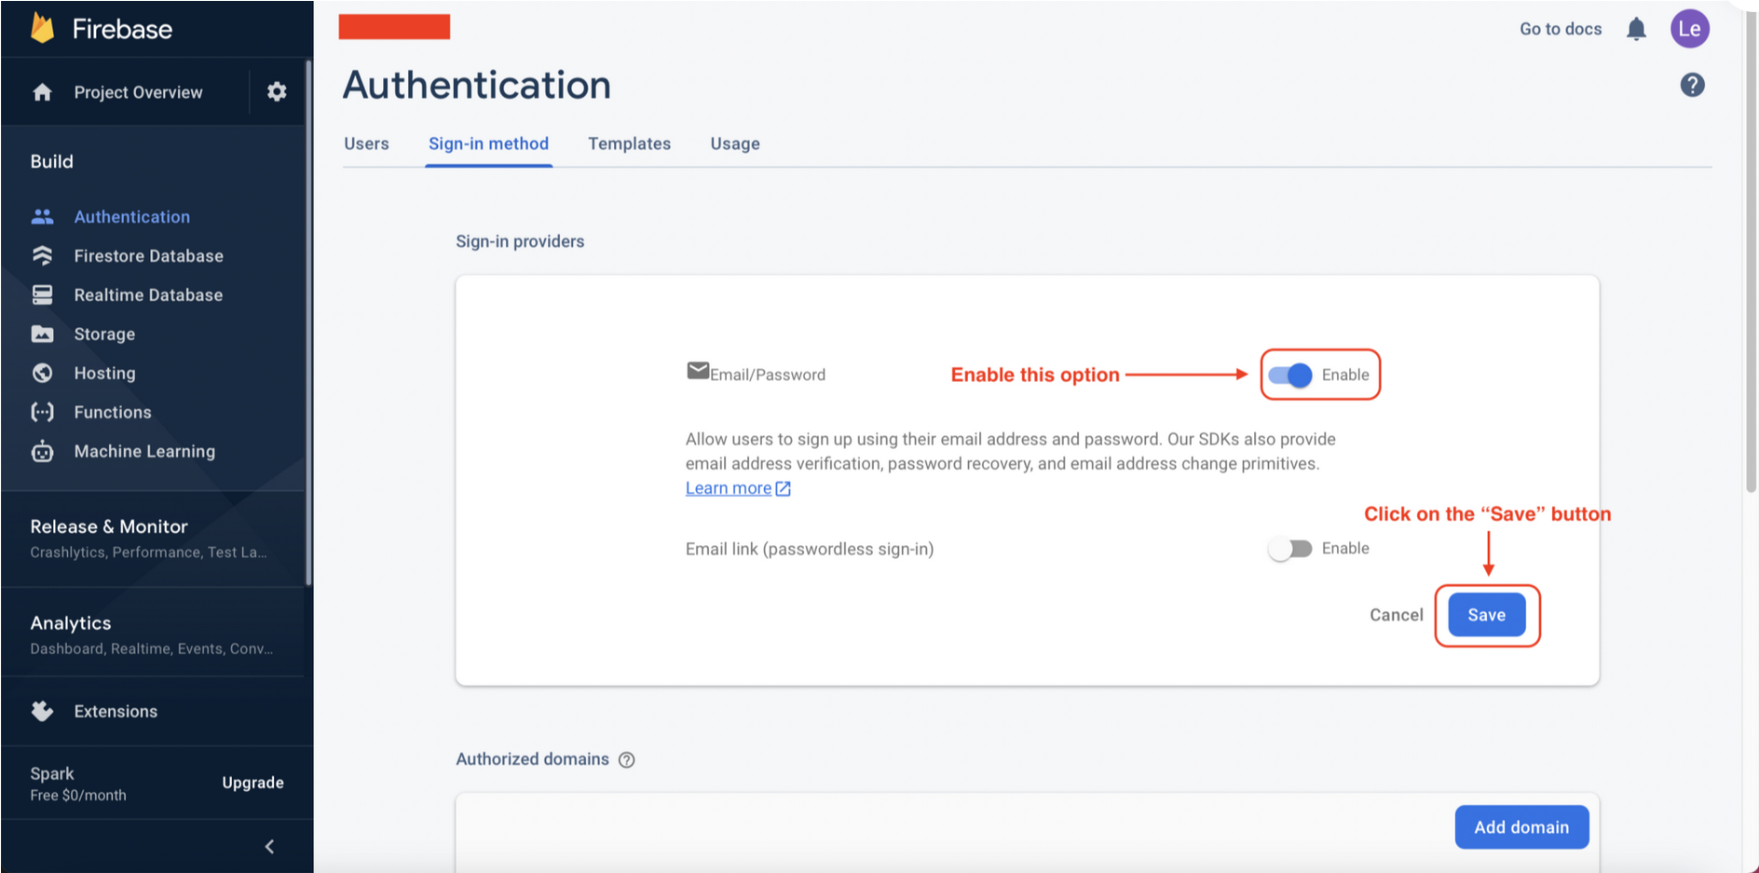
Task: Select the Sign-in method tab
Action: click(x=488, y=143)
